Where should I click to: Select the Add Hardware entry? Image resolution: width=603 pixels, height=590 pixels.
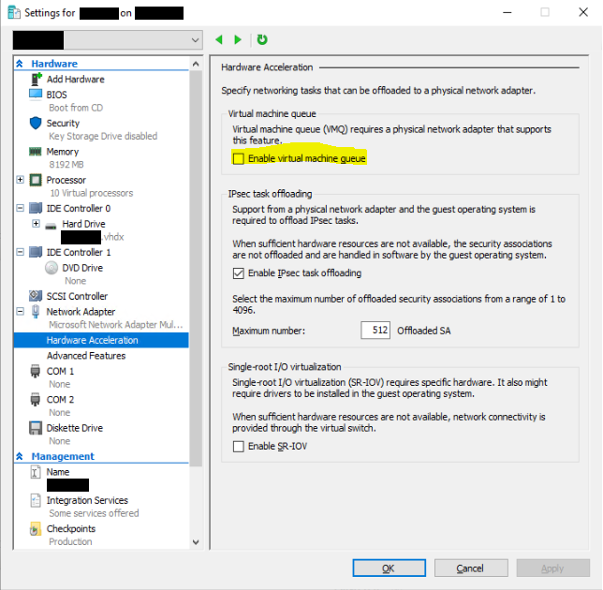click(75, 79)
